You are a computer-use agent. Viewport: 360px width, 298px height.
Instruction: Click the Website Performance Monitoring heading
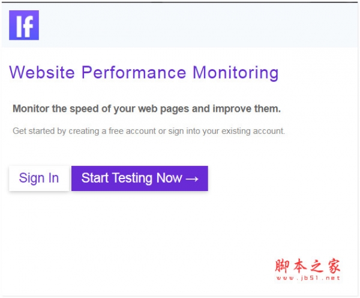tap(144, 73)
